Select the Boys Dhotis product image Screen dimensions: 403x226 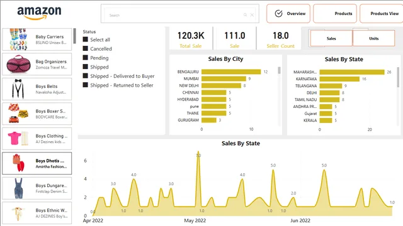point(18,163)
